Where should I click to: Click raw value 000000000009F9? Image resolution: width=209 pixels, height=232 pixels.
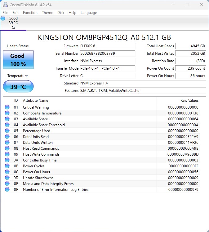pos(183,190)
